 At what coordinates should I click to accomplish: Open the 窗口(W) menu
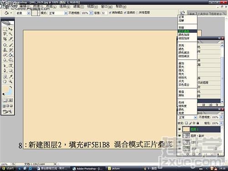(107, 6)
